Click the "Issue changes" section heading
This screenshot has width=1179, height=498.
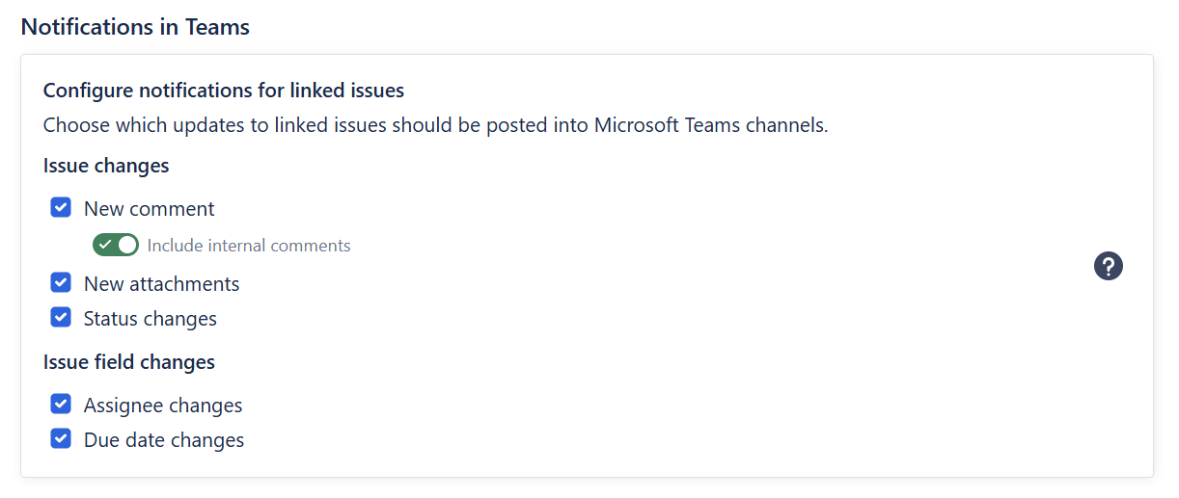(106, 166)
